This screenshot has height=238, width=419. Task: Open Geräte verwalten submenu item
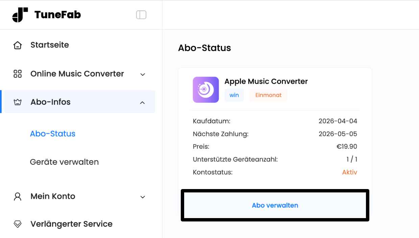pyautogui.click(x=64, y=162)
